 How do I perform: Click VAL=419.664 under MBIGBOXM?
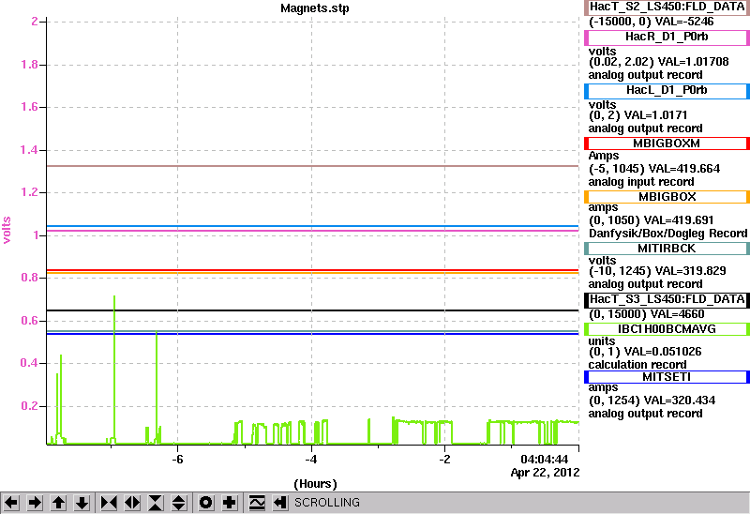tap(684, 169)
